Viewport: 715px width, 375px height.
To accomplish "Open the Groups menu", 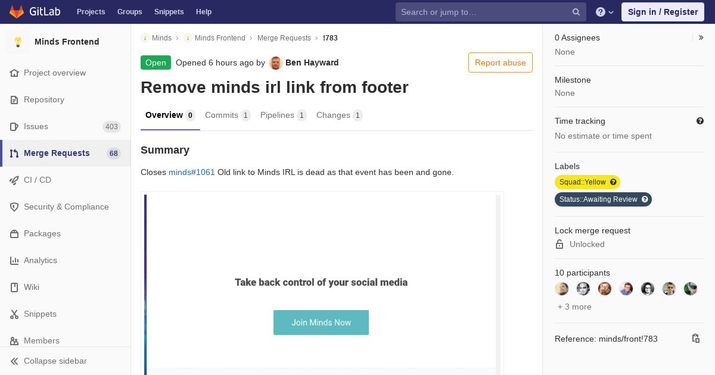I will [x=129, y=12].
